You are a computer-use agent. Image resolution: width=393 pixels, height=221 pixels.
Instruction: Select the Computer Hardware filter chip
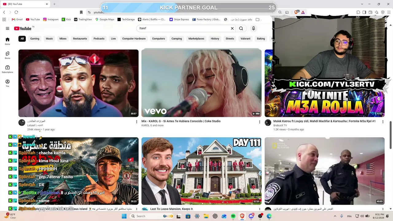click(134, 39)
